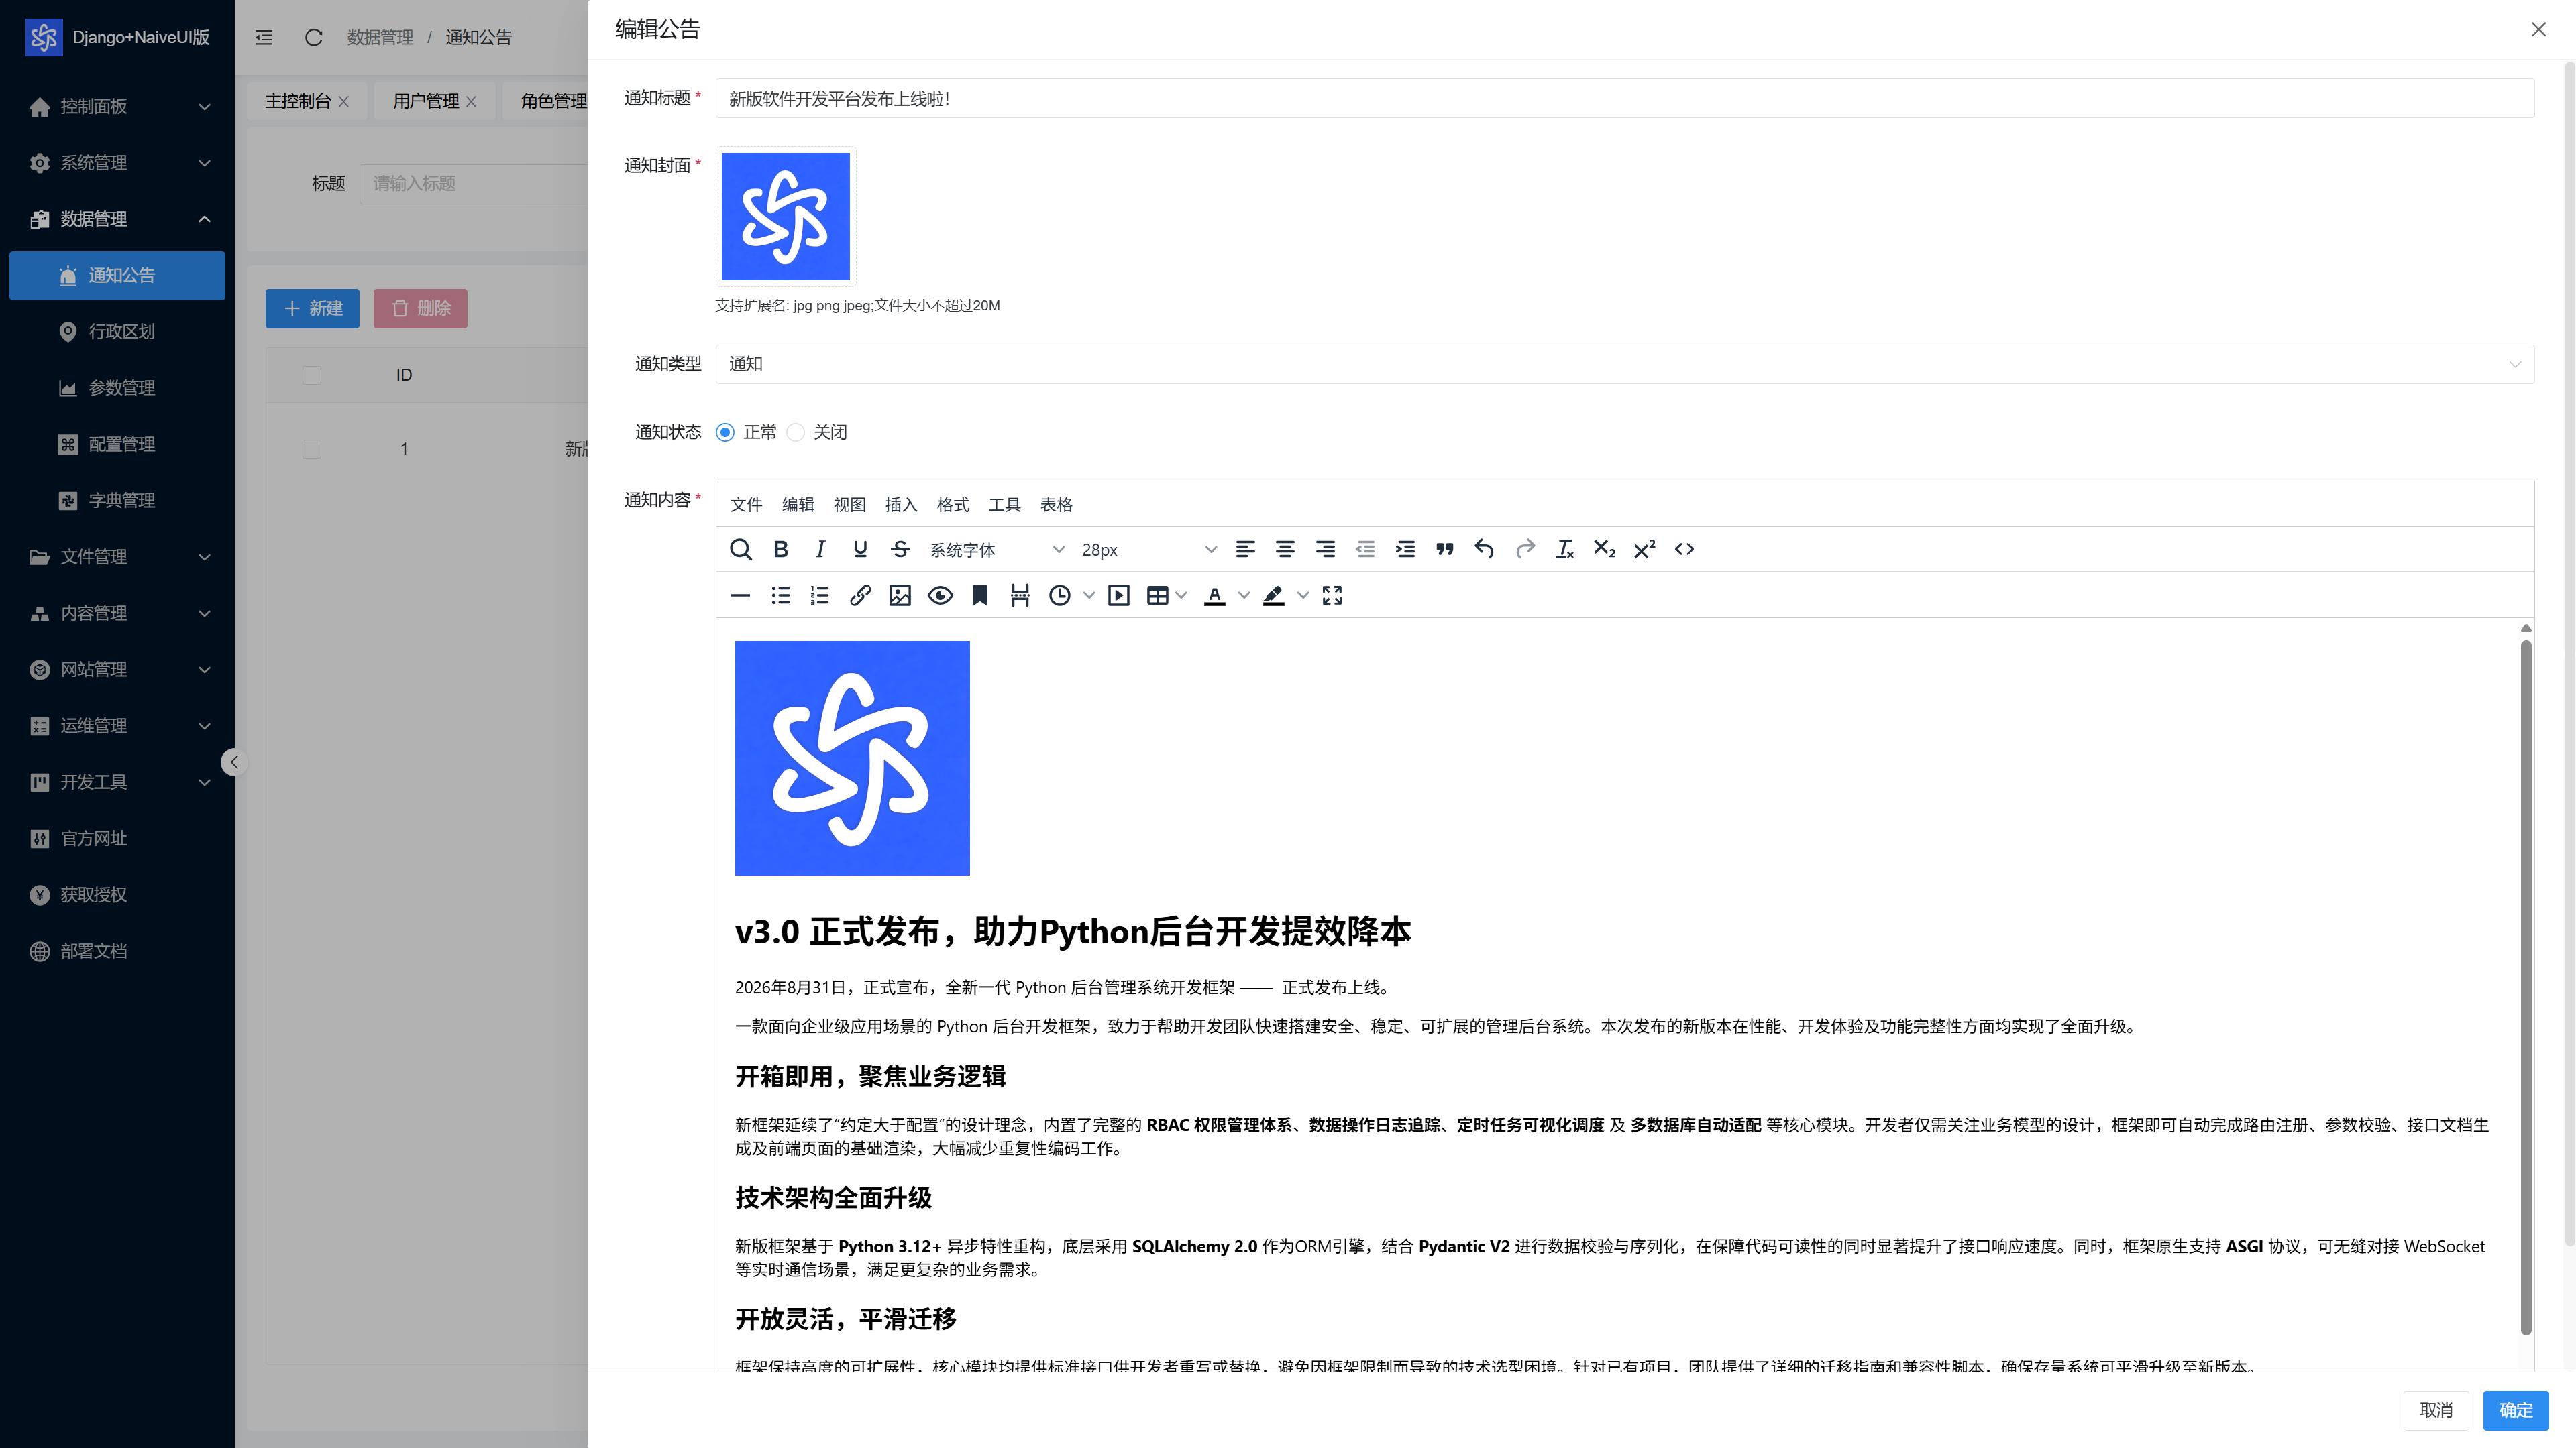Expand the 系统管理 sidebar menu

coord(117,163)
